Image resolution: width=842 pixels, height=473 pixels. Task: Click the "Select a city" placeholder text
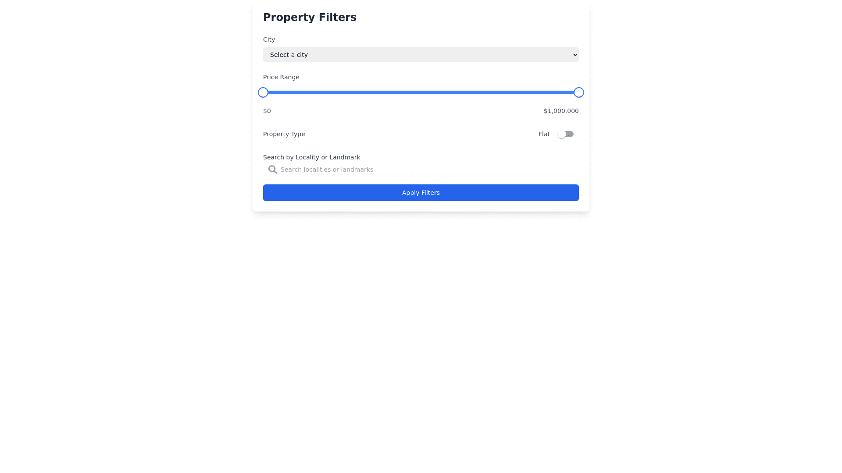pyautogui.click(x=289, y=55)
